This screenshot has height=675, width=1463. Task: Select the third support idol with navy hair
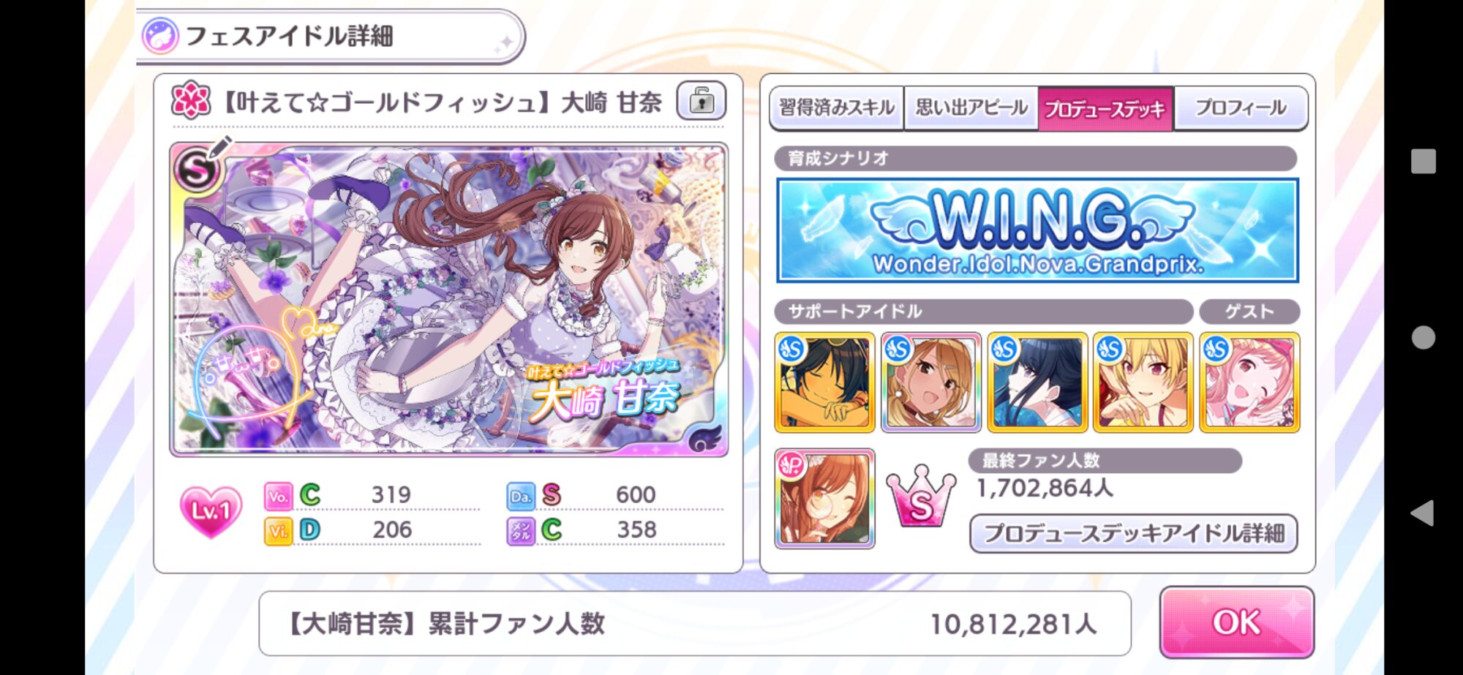(1037, 382)
